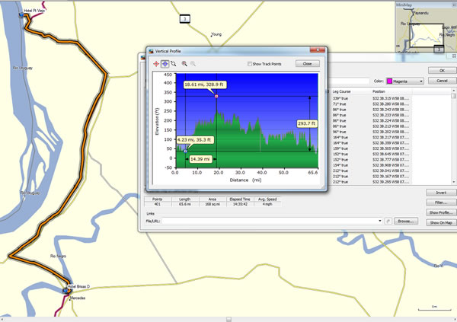Click the Invert button

click(x=441, y=193)
